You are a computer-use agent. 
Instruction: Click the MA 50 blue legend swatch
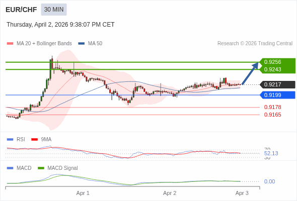pyautogui.click(x=82, y=44)
